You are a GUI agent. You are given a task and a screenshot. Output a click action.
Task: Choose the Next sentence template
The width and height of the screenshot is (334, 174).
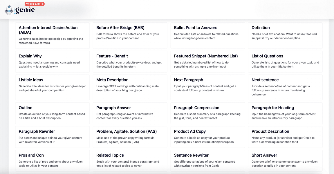click(285, 87)
